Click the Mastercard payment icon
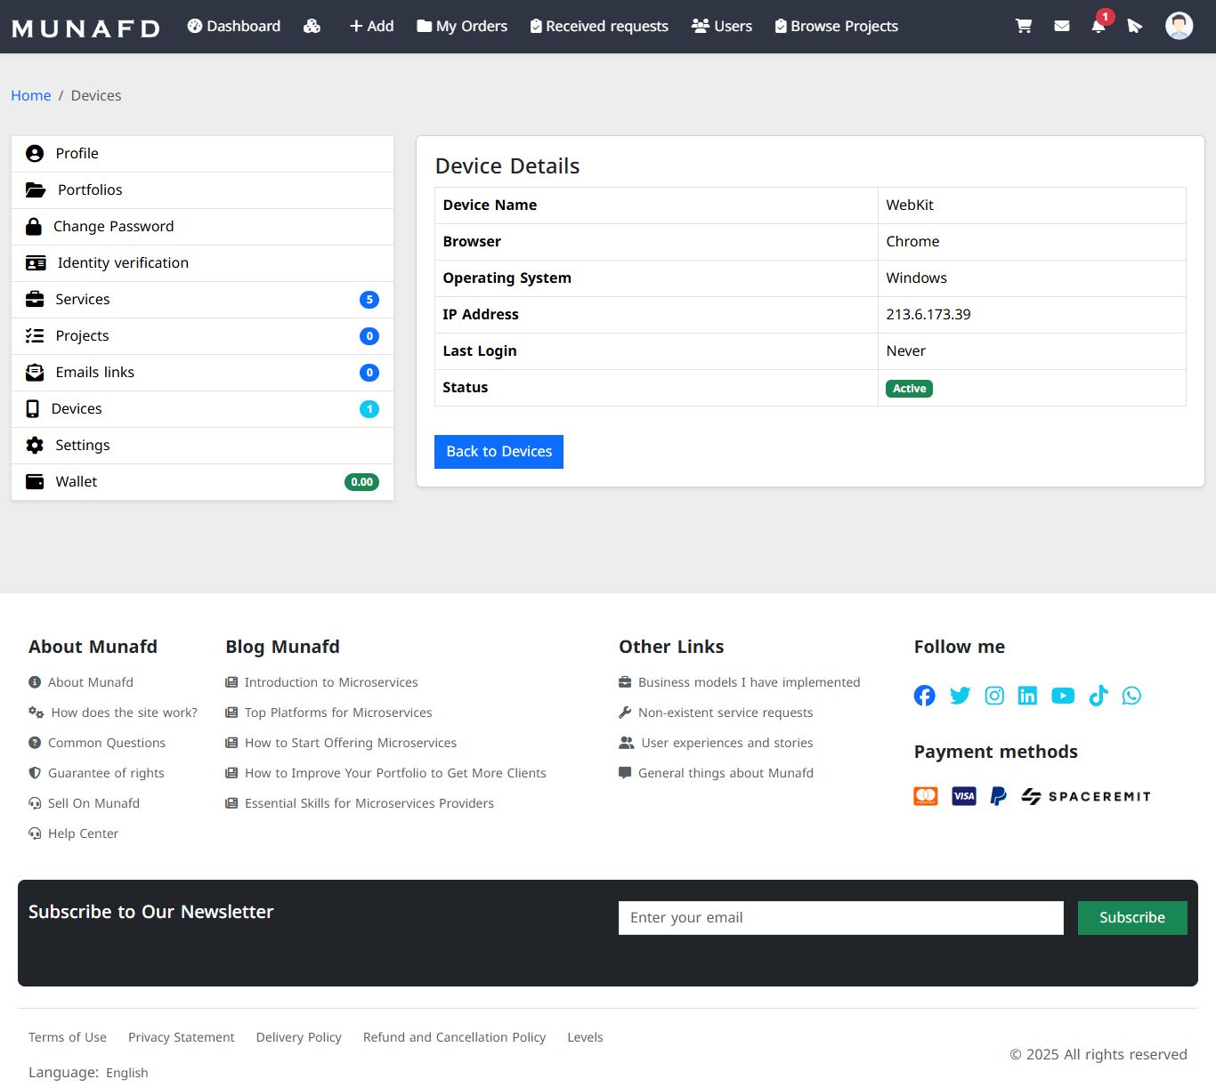1216x1087 pixels. [926, 796]
